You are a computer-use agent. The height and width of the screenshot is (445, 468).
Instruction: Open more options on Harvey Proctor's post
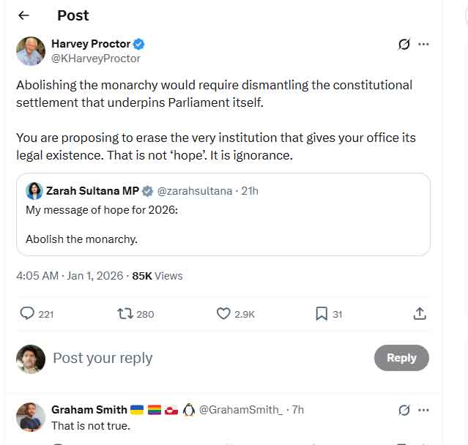423,44
